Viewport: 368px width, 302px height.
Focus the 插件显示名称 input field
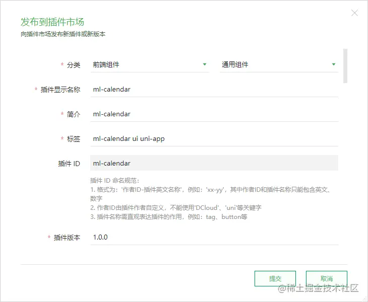214,89
